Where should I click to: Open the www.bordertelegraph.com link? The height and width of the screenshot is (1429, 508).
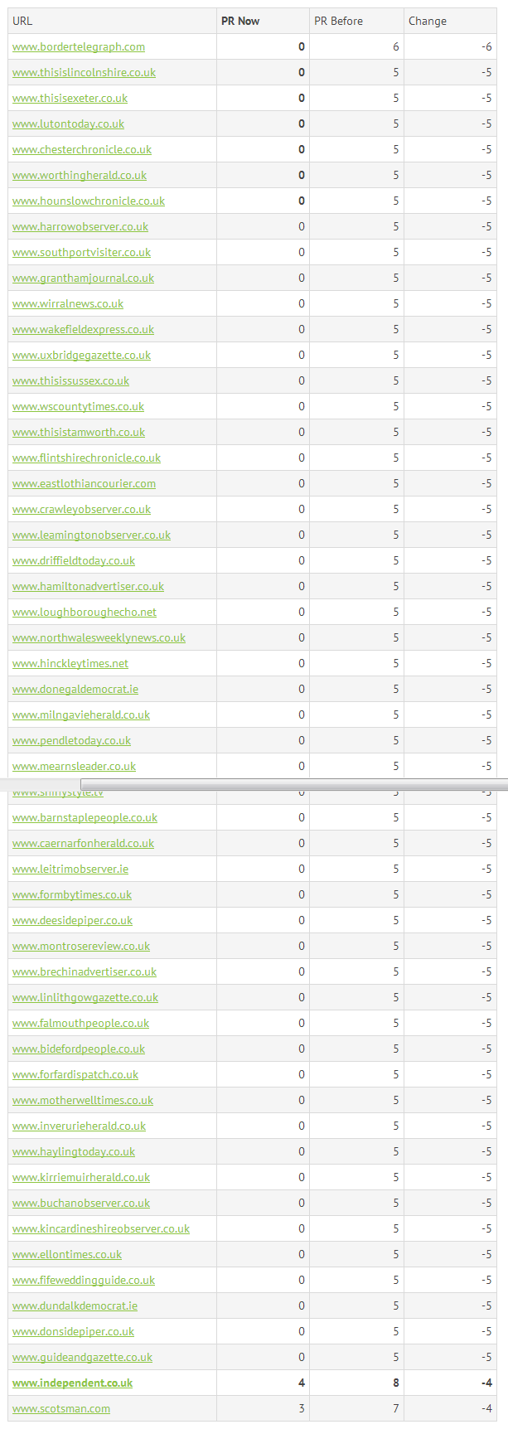click(x=78, y=47)
